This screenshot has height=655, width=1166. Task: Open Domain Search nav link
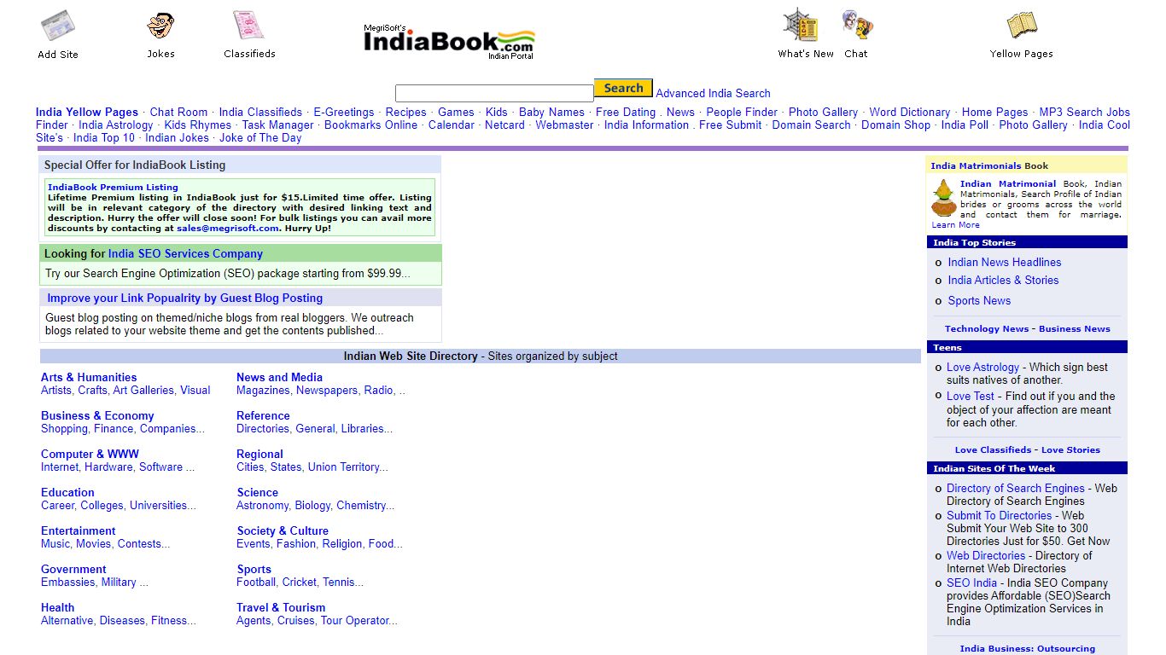coord(811,125)
